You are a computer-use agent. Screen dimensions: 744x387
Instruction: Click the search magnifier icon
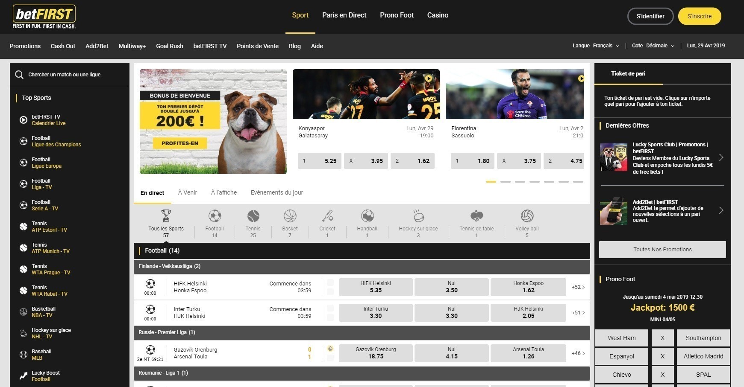19,75
